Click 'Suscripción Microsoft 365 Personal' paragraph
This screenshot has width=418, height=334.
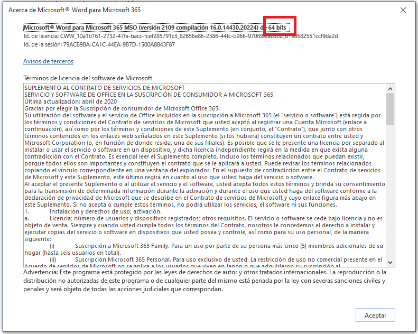pyautogui.click(x=204, y=262)
